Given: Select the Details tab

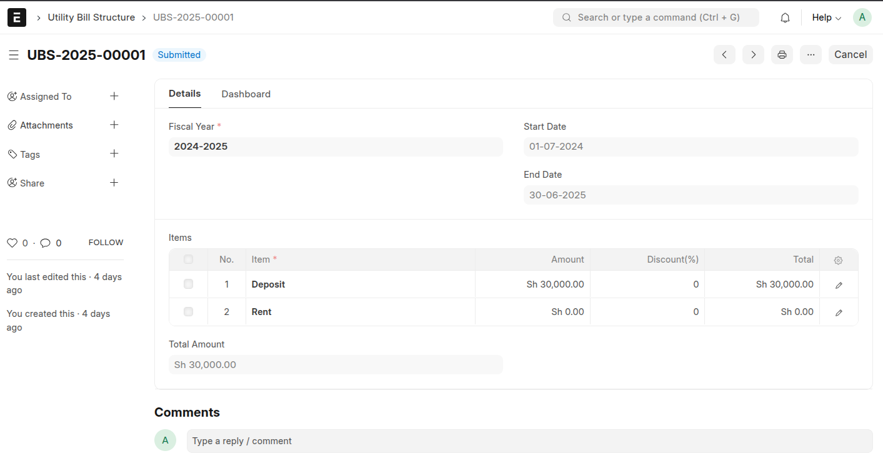Looking at the screenshot, I should coord(185,94).
